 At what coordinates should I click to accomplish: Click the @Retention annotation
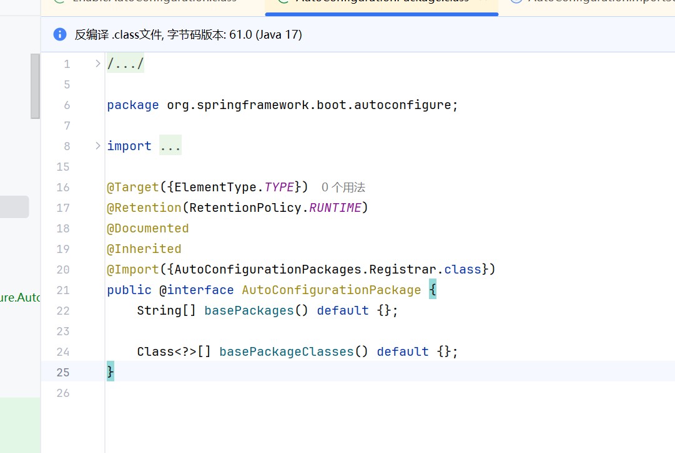pyautogui.click(x=144, y=208)
